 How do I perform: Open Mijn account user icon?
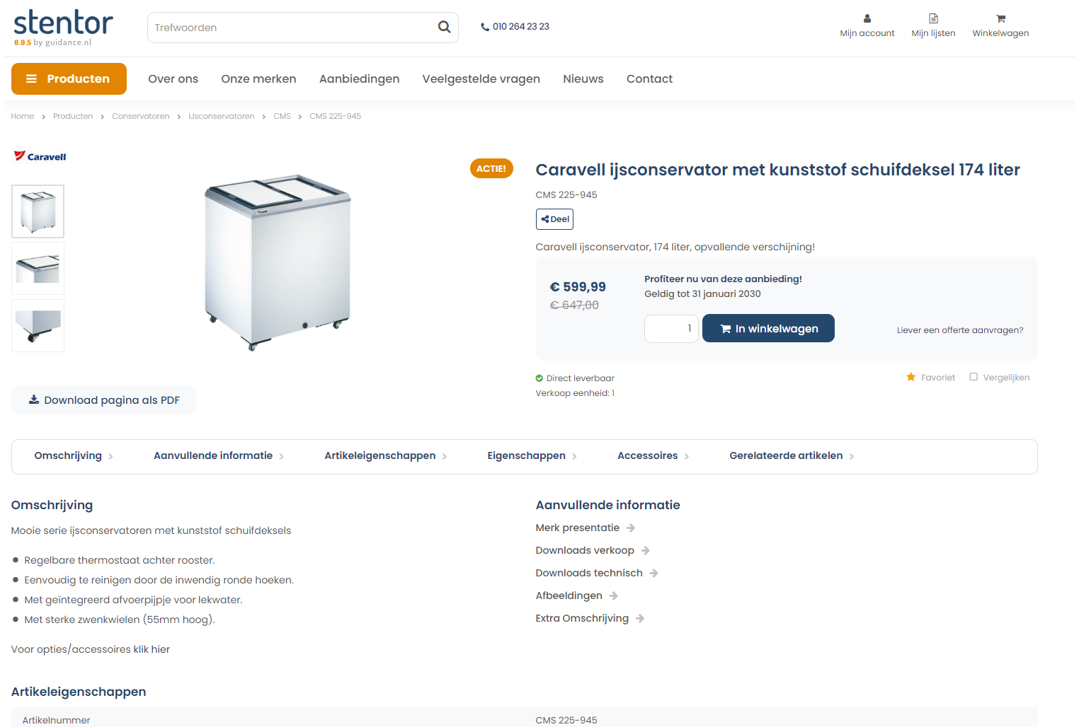coord(867,19)
